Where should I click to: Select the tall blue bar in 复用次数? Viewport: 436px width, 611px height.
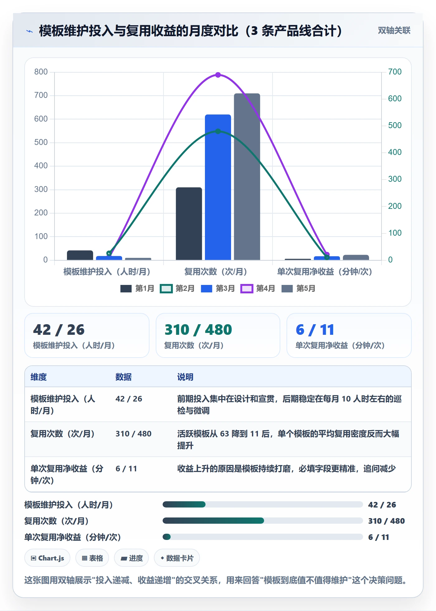(218, 187)
